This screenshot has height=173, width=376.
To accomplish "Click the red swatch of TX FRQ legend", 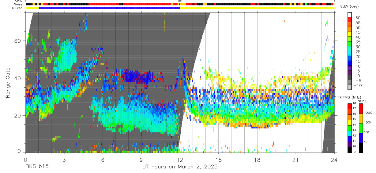I will click(x=349, y=106).
